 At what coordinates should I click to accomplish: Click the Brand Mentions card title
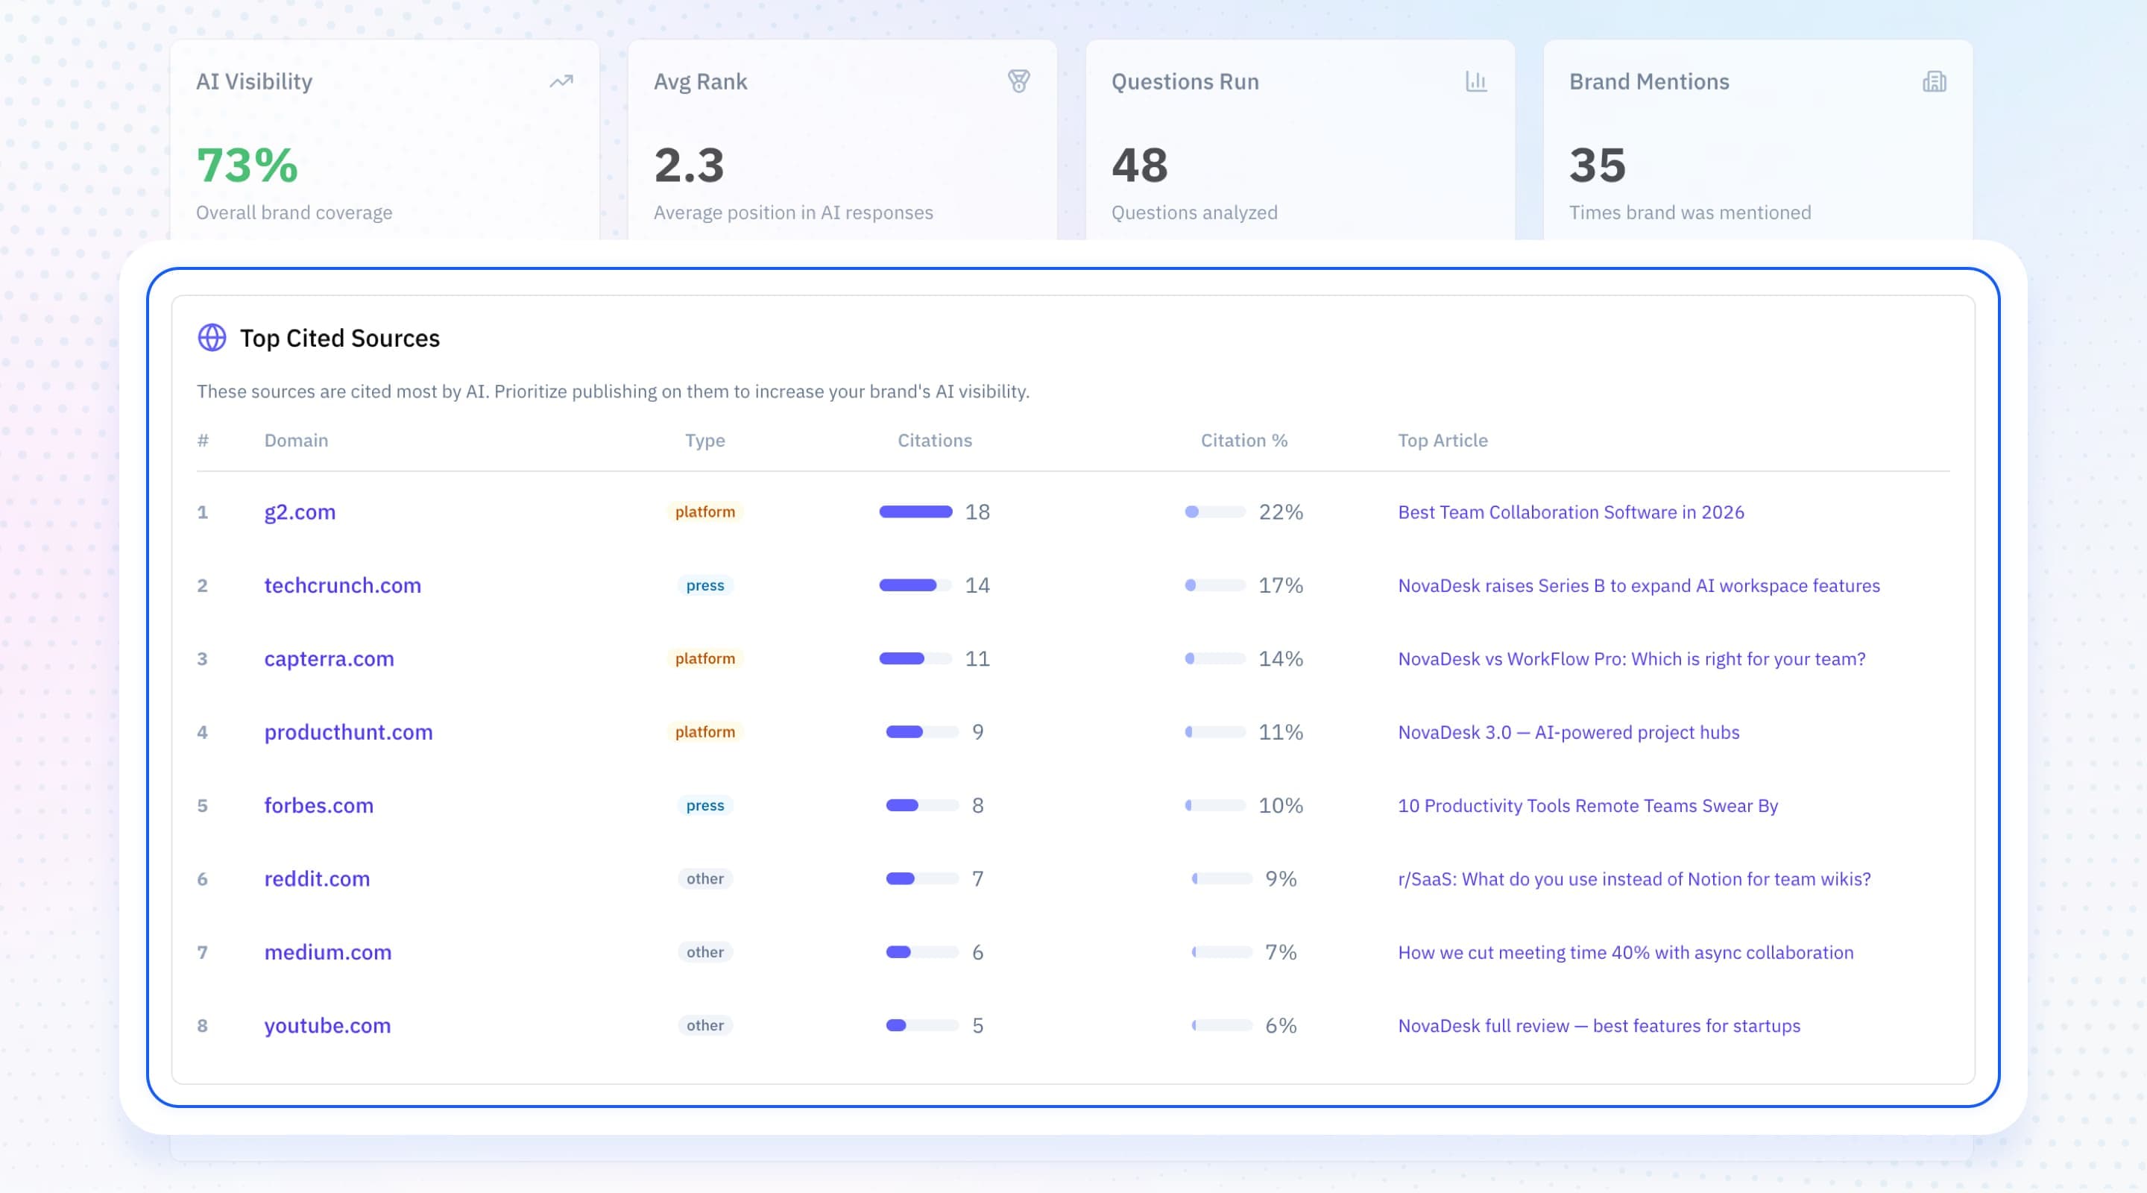pyautogui.click(x=1648, y=82)
